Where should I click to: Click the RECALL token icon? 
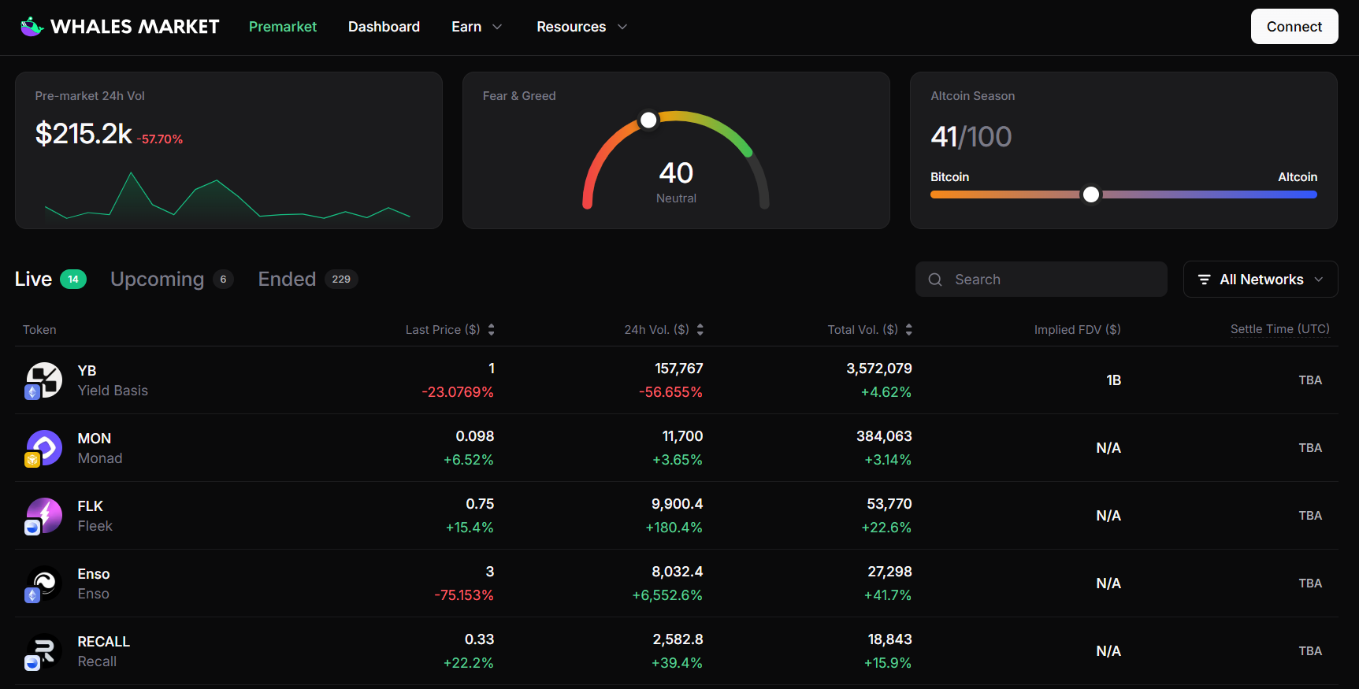tap(44, 651)
